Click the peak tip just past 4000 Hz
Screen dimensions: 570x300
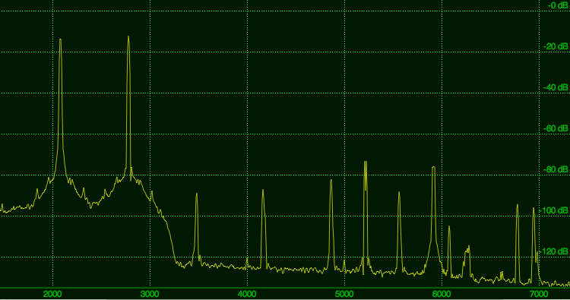[x=263, y=191]
